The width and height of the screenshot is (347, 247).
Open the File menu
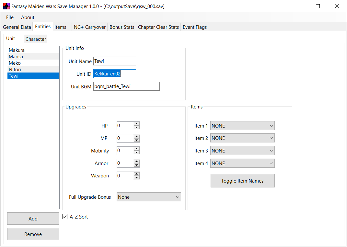coord(10,17)
